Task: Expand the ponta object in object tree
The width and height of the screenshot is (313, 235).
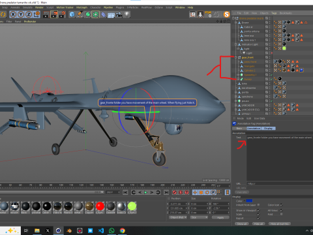Action: 236,92
